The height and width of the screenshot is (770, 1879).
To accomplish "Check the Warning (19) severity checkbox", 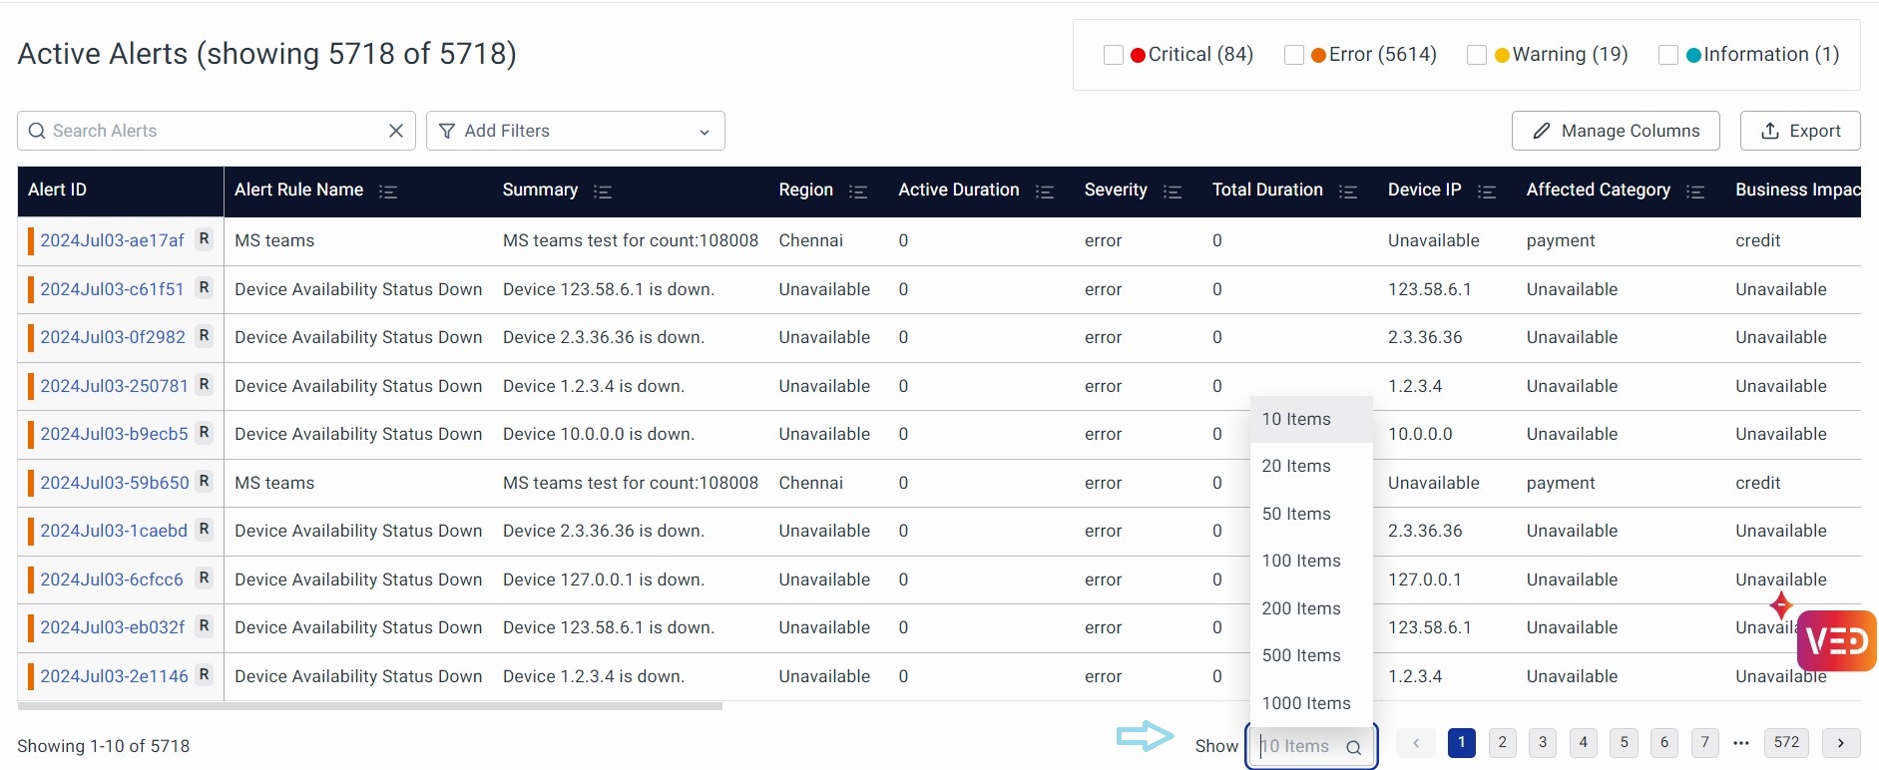I will [x=1477, y=55].
